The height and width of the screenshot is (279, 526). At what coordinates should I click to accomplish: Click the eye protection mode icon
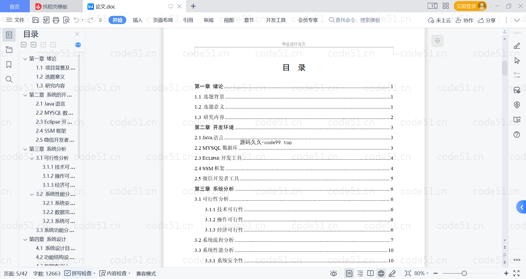coord(333,273)
